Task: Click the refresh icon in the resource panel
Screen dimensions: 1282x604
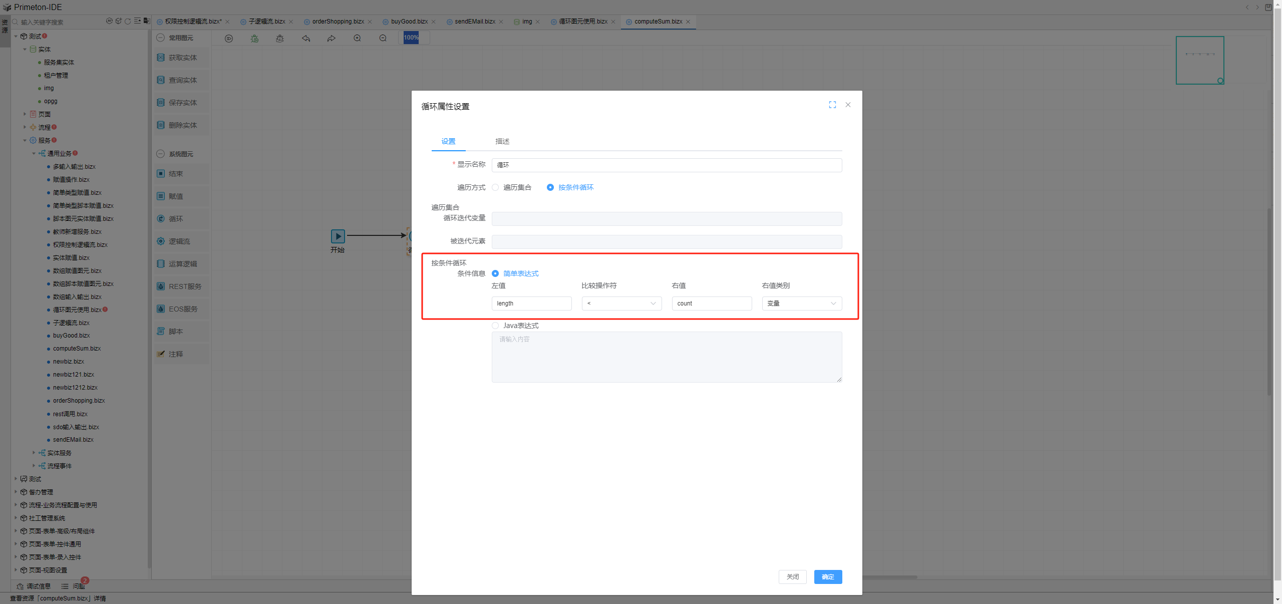Action: [128, 22]
